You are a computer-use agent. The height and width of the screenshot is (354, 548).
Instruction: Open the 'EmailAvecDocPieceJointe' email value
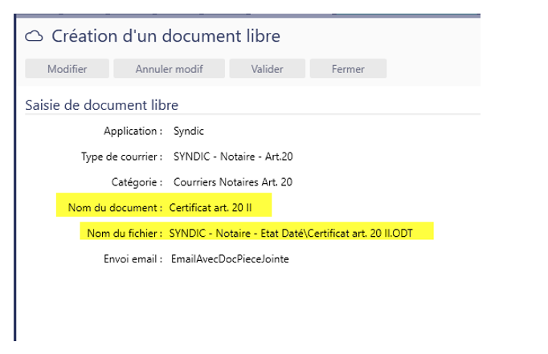pos(230,259)
